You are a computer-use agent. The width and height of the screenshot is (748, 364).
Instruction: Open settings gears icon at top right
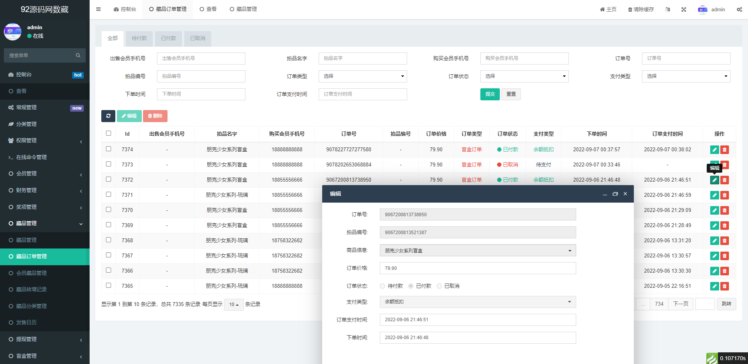point(739,9)
